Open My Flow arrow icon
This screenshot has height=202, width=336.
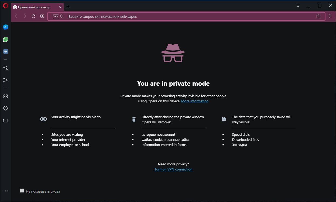(6, 80)
